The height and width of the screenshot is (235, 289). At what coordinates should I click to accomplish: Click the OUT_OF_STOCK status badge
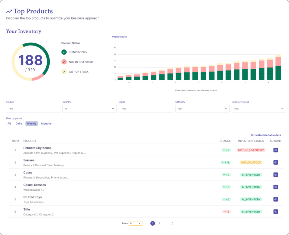(251, 162)
